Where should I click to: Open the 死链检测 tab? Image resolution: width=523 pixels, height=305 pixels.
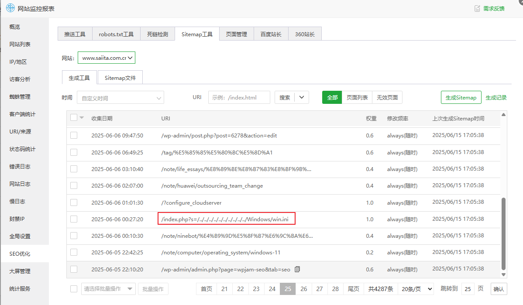[x=158, y=34]
